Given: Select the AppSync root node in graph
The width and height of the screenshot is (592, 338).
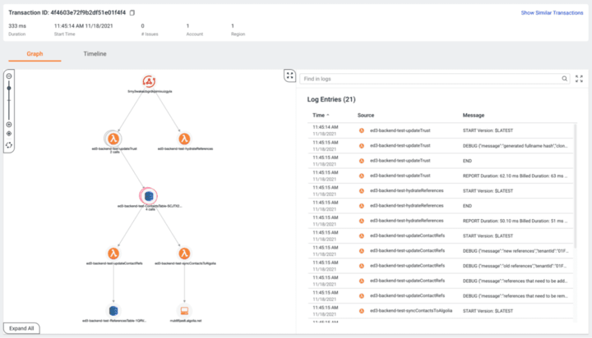Looking at the screenshot, I should tap(149, 81).
